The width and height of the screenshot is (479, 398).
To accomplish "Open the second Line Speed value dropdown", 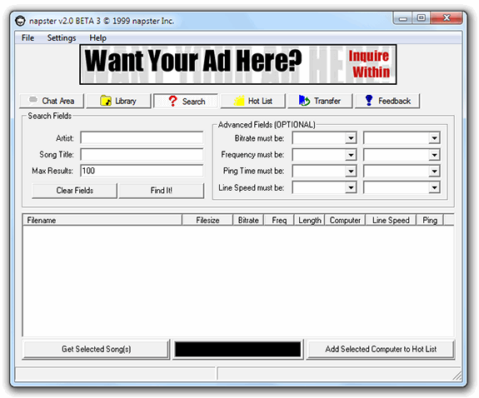I will (402, 187).
